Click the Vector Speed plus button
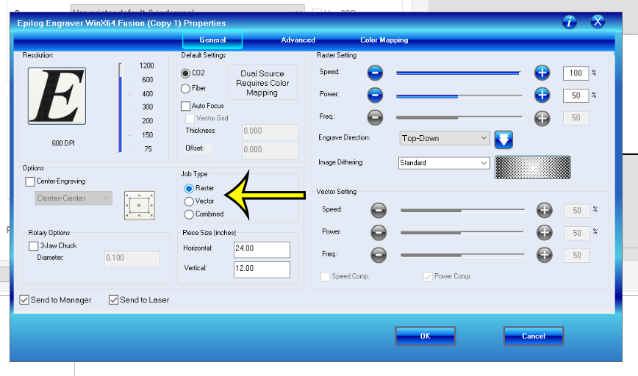 click(545, 210)
